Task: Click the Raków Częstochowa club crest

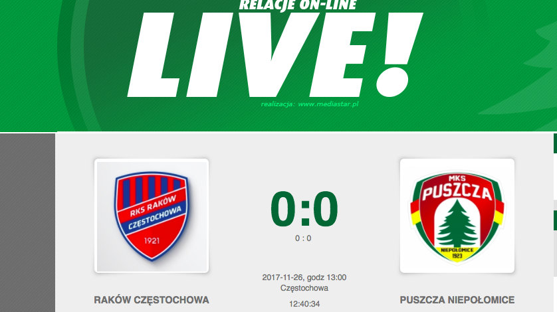Action: pyautogui.click(x=152, y=216)
